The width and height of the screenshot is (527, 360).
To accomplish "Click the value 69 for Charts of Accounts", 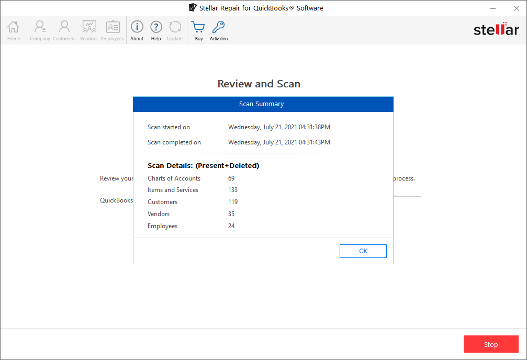I will (x=231, y=178).
